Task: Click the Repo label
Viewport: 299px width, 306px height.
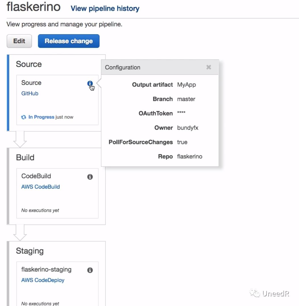Action: 165,157
